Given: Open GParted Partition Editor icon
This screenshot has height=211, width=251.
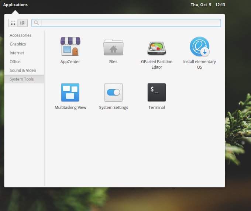Looking at the screenshot, I should [157, 48].
